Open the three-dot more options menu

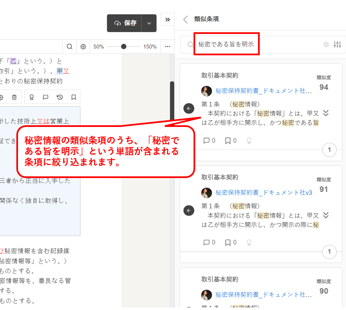point(168,46)
